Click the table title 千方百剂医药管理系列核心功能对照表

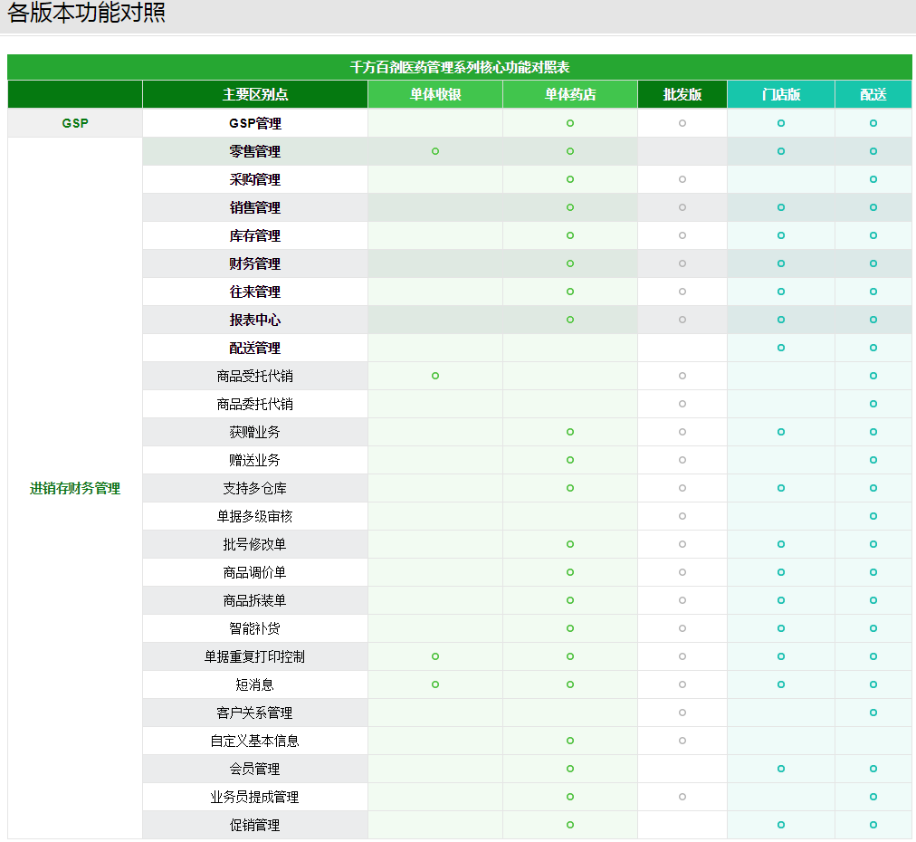point(460,67)
